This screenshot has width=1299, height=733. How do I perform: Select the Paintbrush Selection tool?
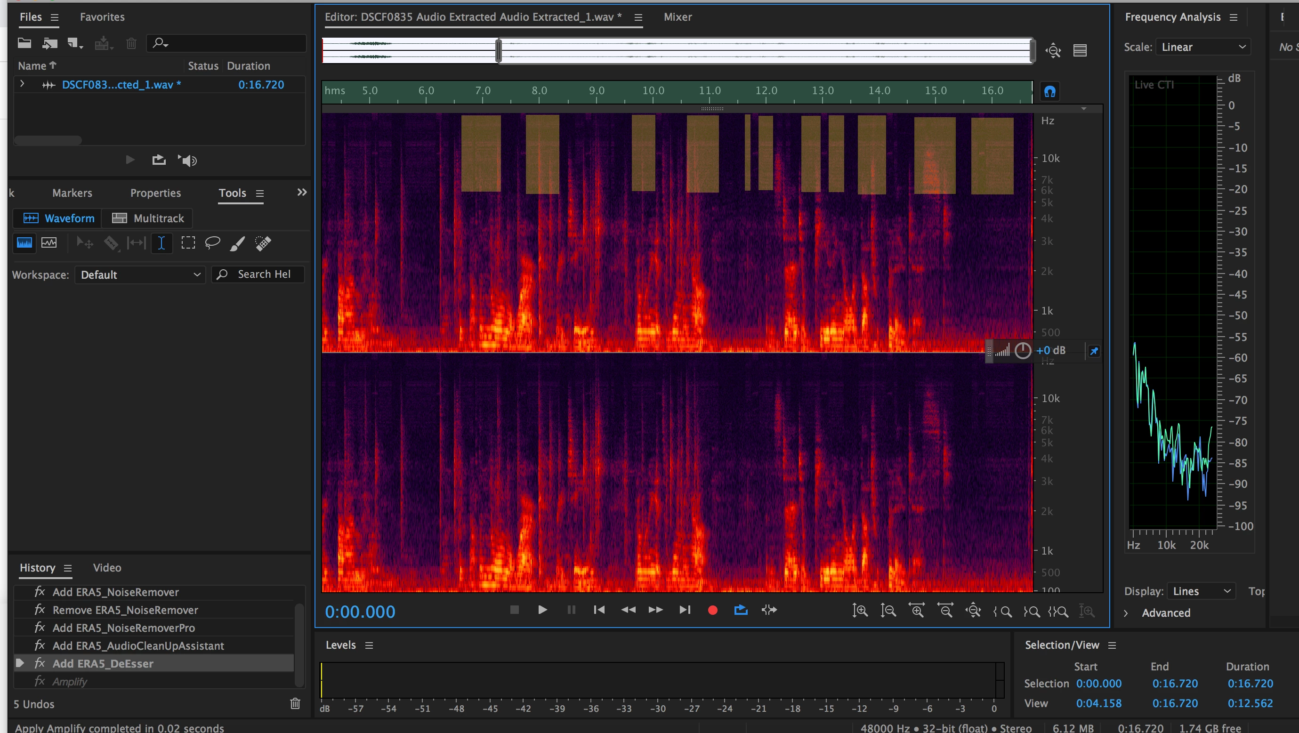point(237,243)
